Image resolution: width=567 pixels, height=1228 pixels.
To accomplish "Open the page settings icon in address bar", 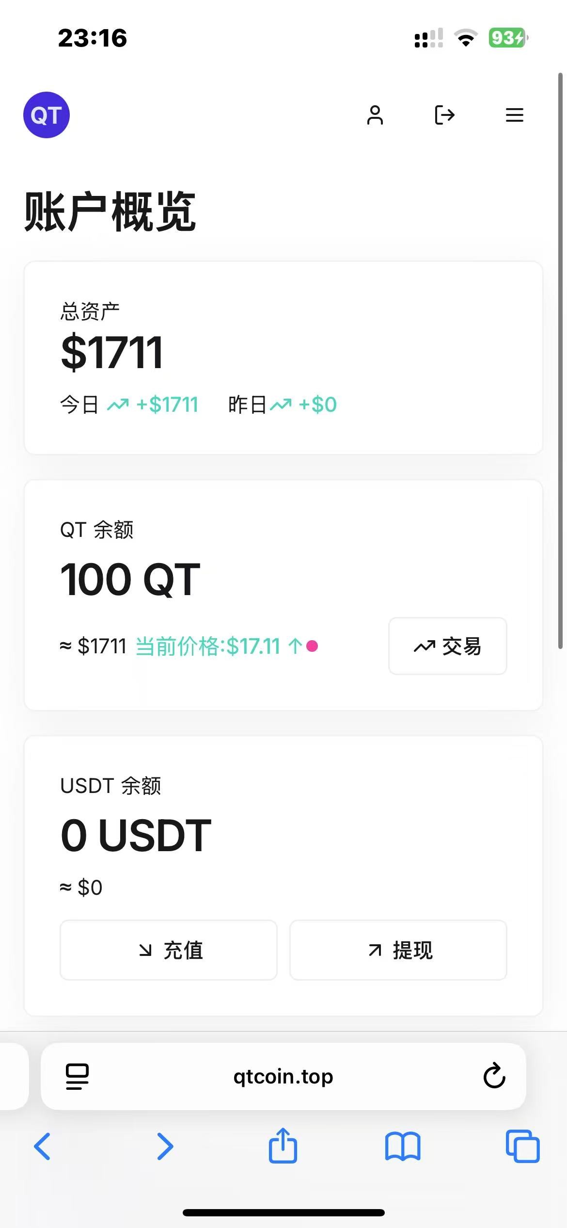I will (78, 1076).
